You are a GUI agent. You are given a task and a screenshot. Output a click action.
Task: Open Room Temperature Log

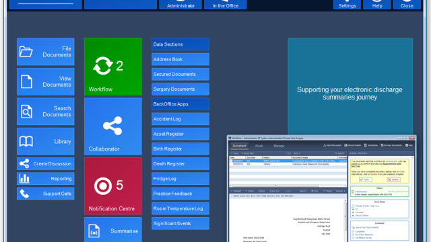180,208
